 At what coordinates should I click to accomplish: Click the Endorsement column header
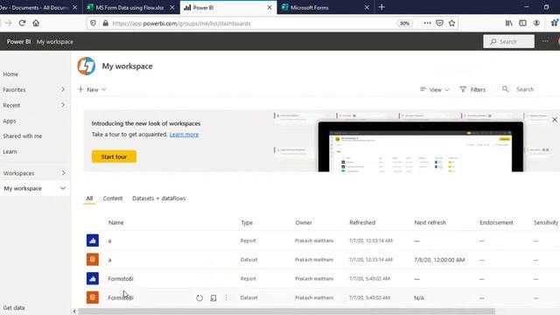pos(496,222)
